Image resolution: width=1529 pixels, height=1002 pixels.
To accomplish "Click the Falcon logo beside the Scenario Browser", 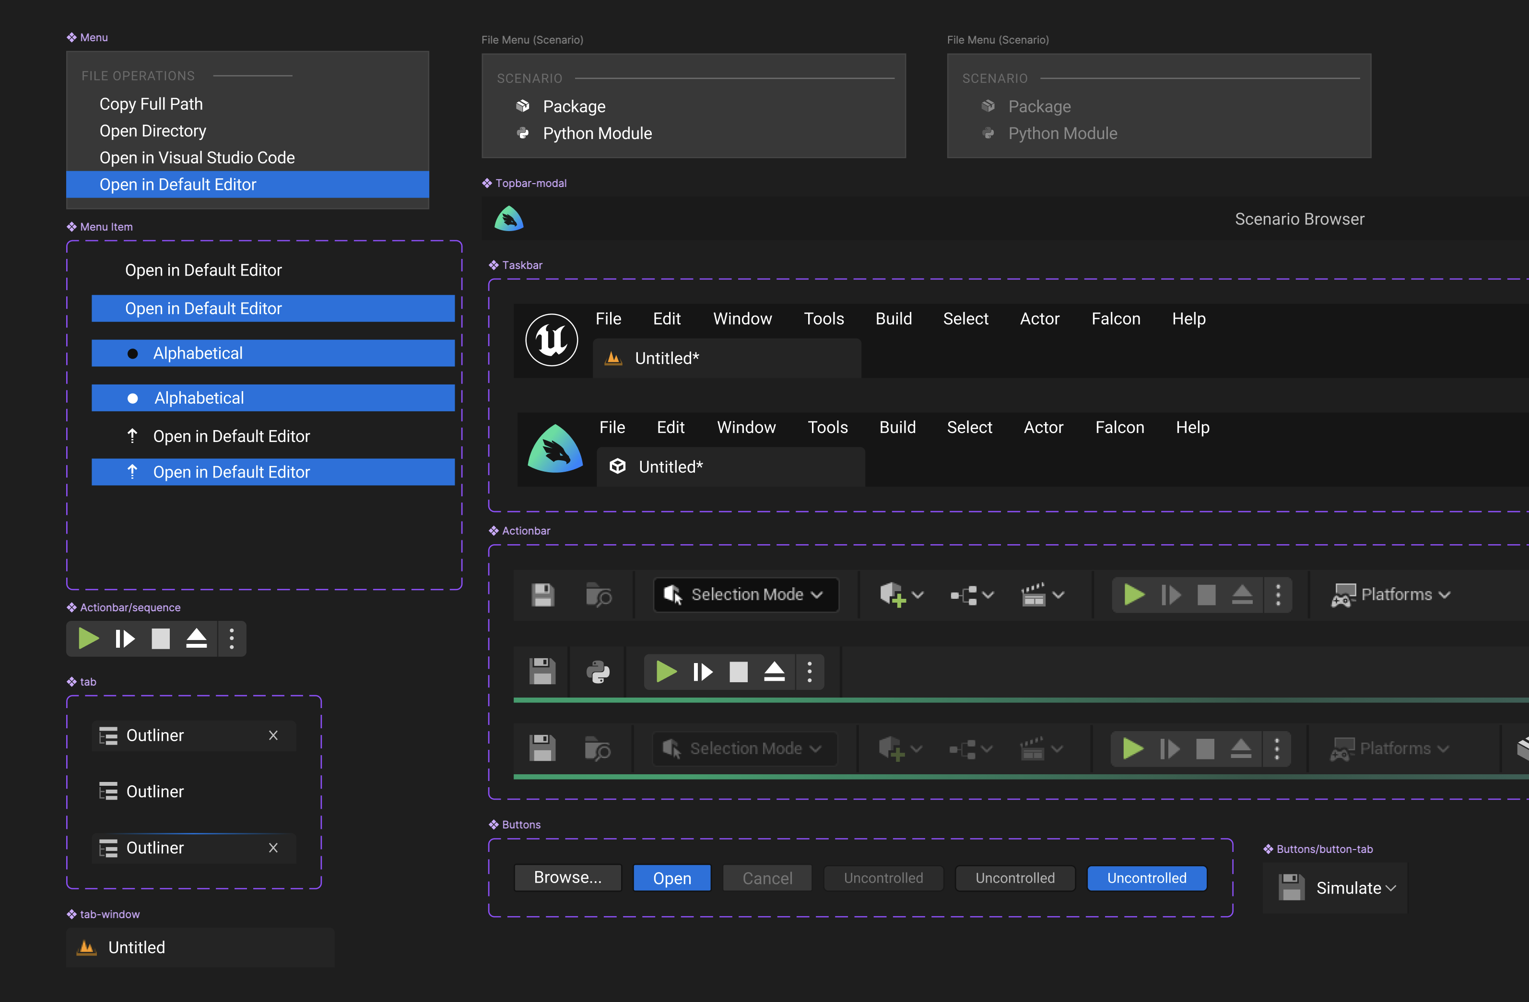I will coord(508,219).
